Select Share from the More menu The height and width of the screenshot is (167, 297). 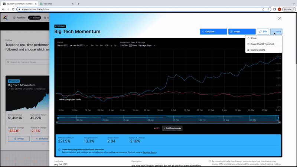pos(264,38)
